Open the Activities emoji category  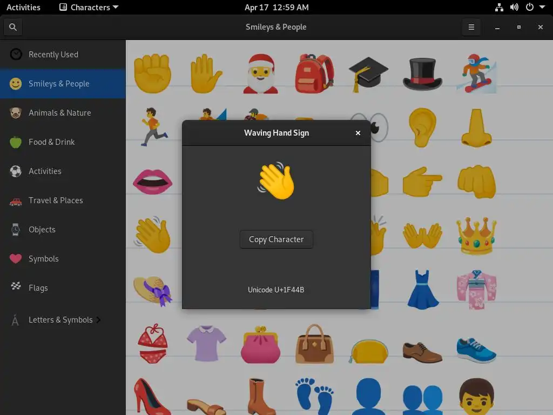pos(63,171)
